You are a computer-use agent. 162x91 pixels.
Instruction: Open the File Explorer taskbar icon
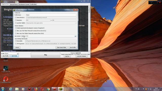pyautogui.click(x=17, y=89)
